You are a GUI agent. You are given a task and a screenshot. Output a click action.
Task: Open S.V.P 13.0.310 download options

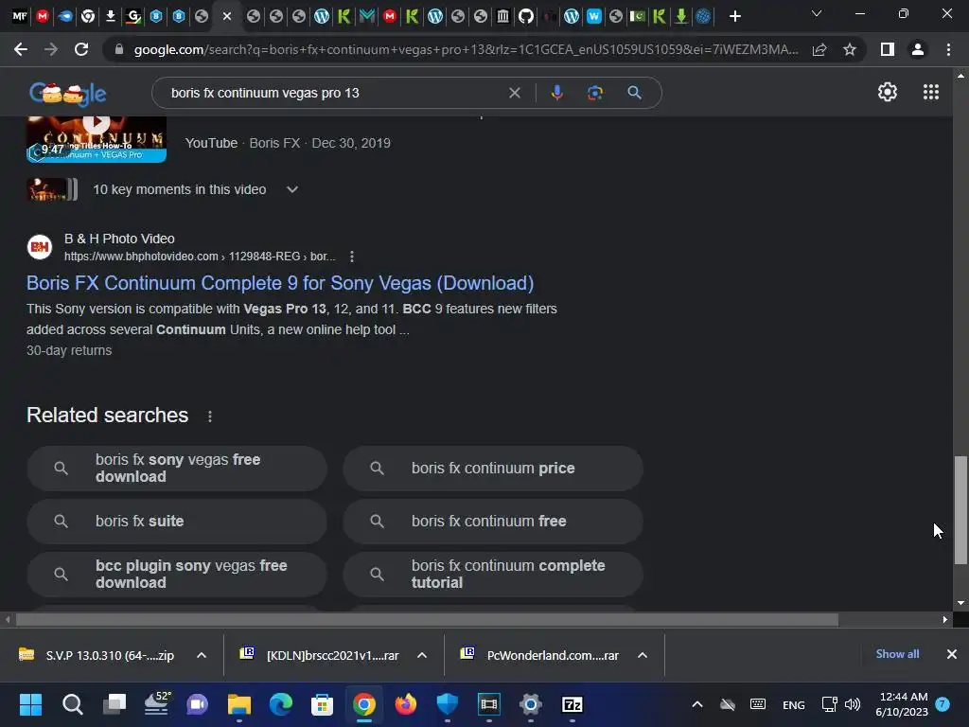202,655
